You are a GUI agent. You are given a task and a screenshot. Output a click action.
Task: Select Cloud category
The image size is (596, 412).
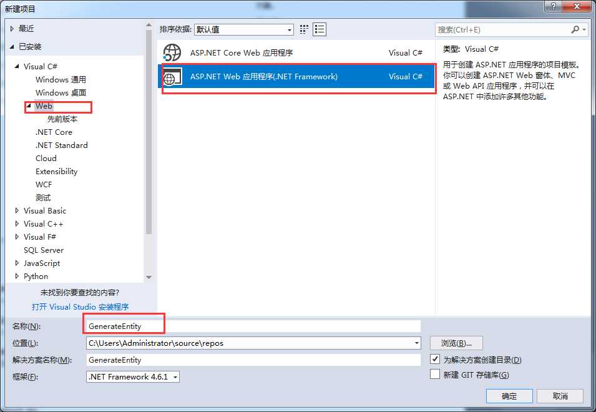[x=46, y=158]
